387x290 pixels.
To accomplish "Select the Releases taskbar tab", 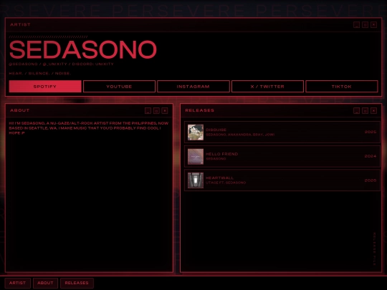I will [x=77, y=283].
